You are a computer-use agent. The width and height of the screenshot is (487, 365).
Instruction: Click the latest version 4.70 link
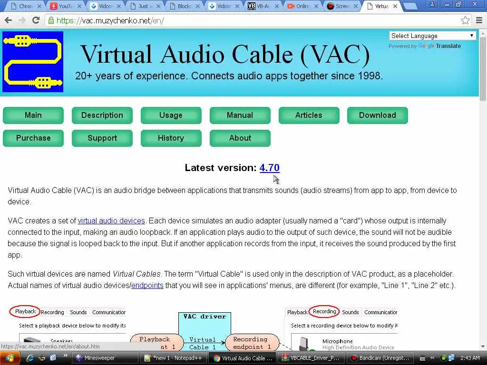269,168
